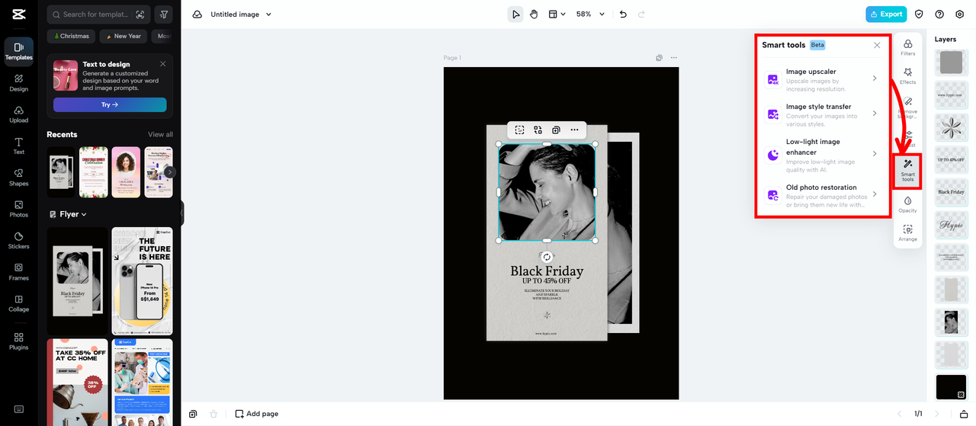Open the Shapes panel
The width and height of the screenshot is (976, 426).
click(19, 177)
